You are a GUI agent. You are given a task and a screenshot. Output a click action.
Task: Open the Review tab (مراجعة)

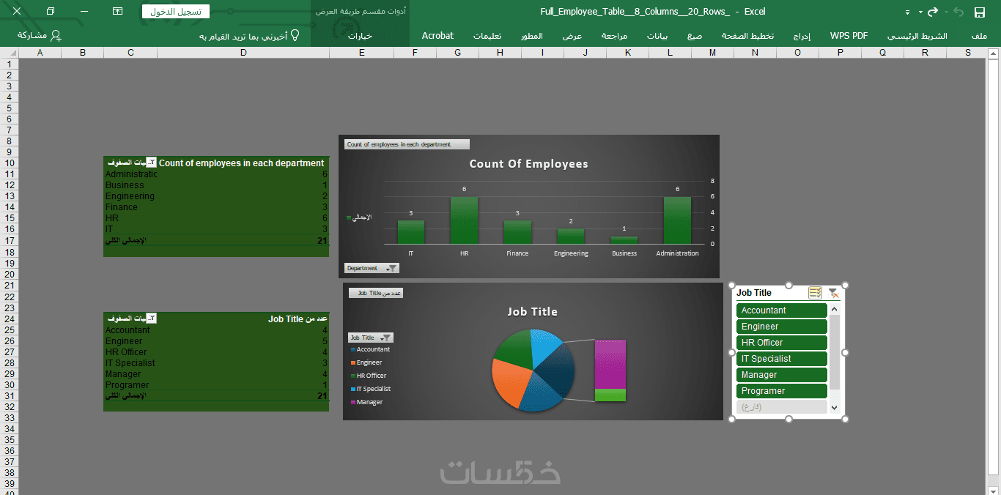[614, 36]
